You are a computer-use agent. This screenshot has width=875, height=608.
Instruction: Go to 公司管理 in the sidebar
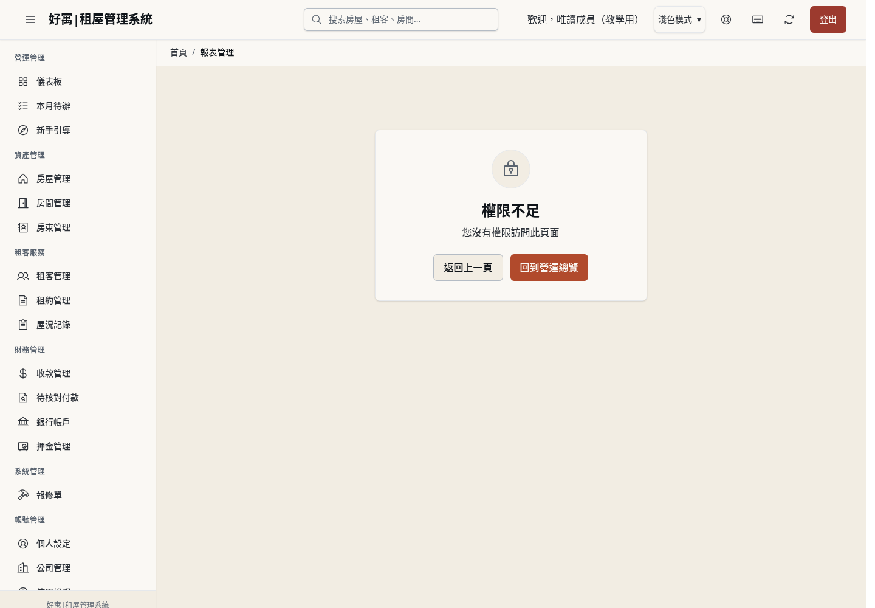tap(78, 568)
